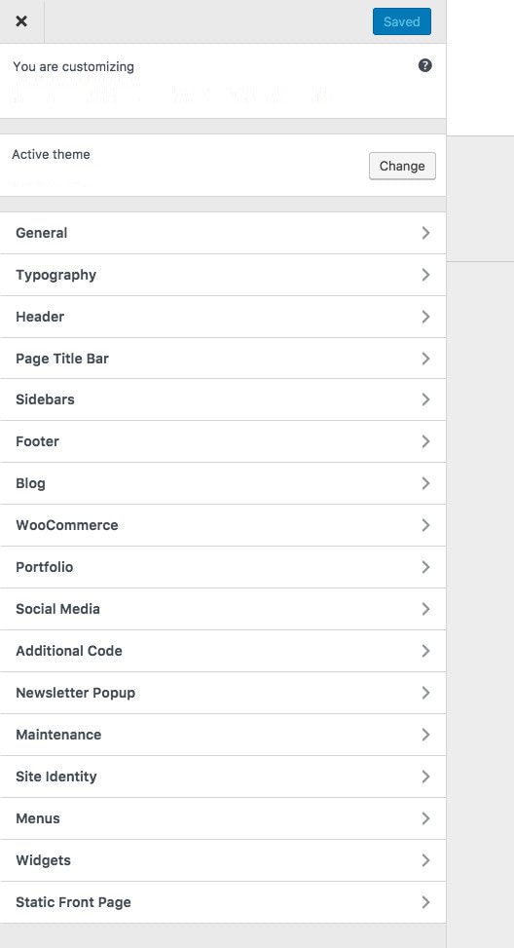The image size is (514, 948).
Task: Open the Additional Code section
Action: click(x=223, y=651)
